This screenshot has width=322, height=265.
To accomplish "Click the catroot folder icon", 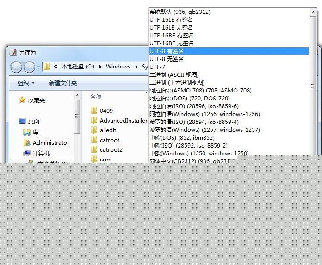I will [x=94, y=140].
